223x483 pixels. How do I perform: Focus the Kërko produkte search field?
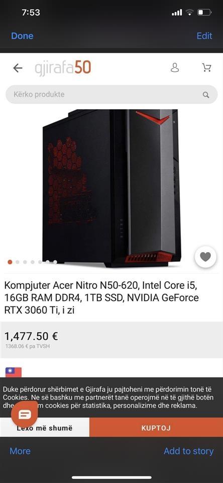tap(111, 95)
